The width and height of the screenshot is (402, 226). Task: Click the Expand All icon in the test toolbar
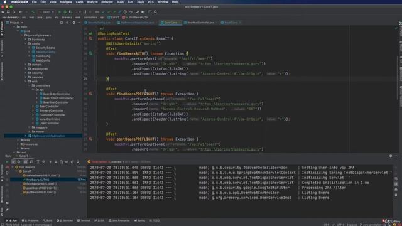coord(38,162)
